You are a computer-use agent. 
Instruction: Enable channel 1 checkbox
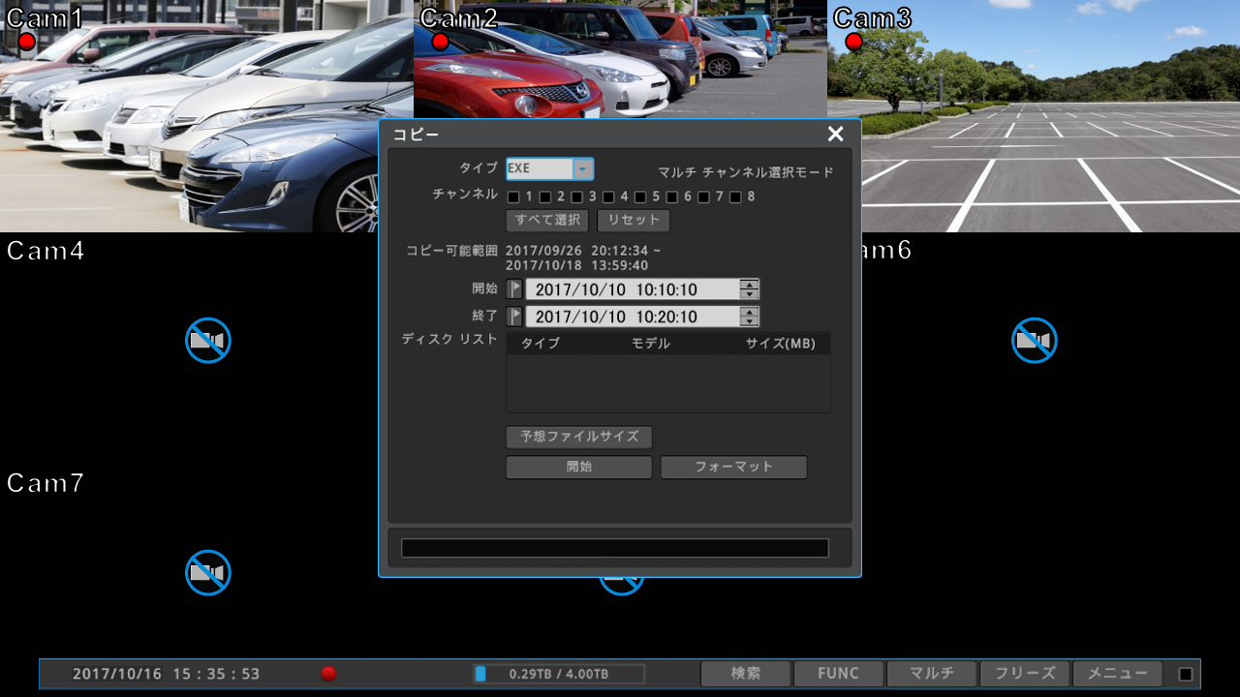(x=513, y=197)
